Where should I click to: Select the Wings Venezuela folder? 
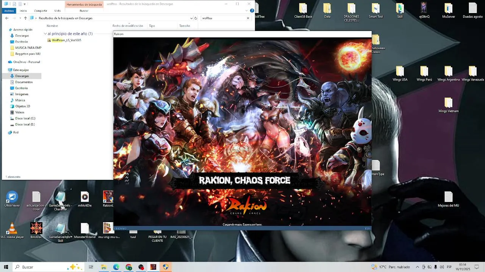click(473, 74)
